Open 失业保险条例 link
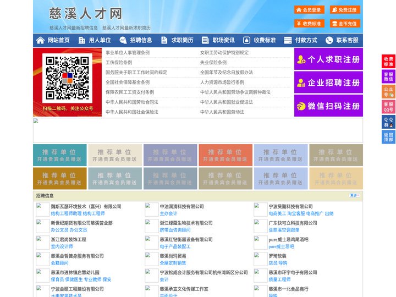The image size is (396, 297). [x=213, y=62]
